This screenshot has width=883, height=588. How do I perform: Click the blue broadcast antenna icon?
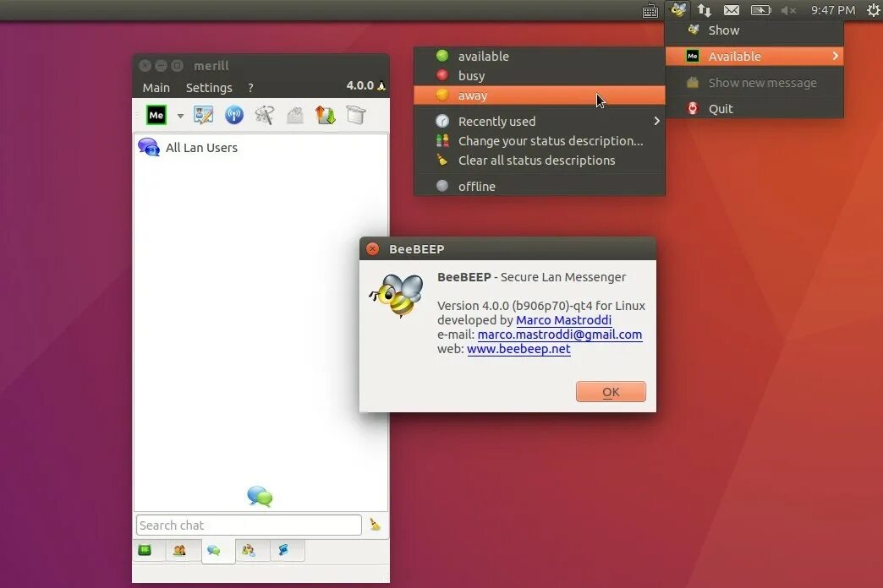[233, 115]
